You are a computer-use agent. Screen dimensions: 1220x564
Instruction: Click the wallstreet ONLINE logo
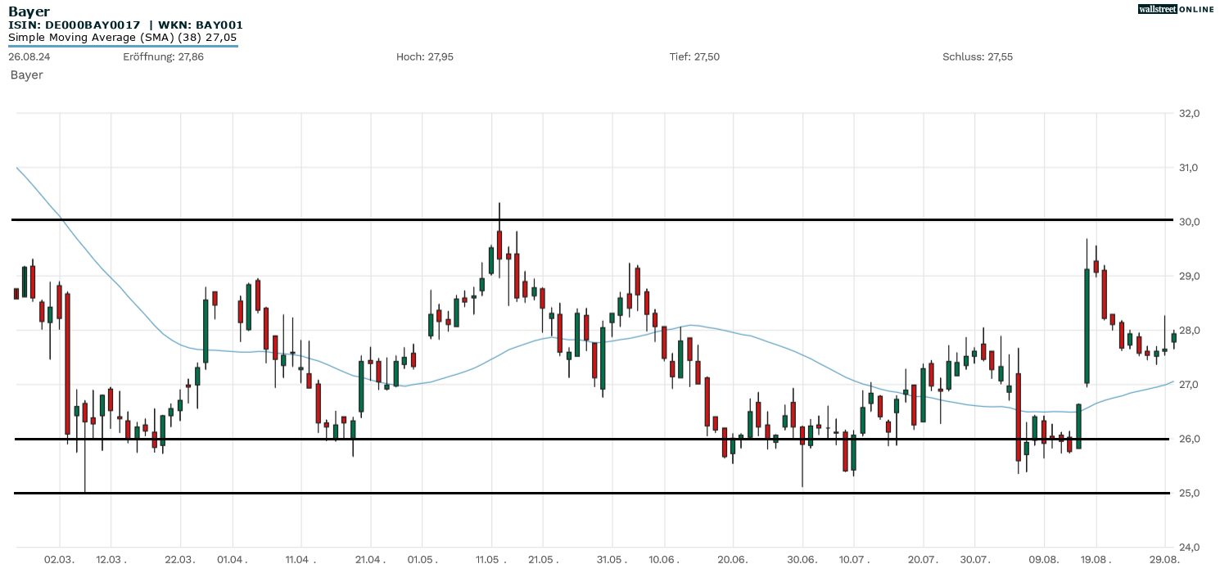pos(1176,9)
